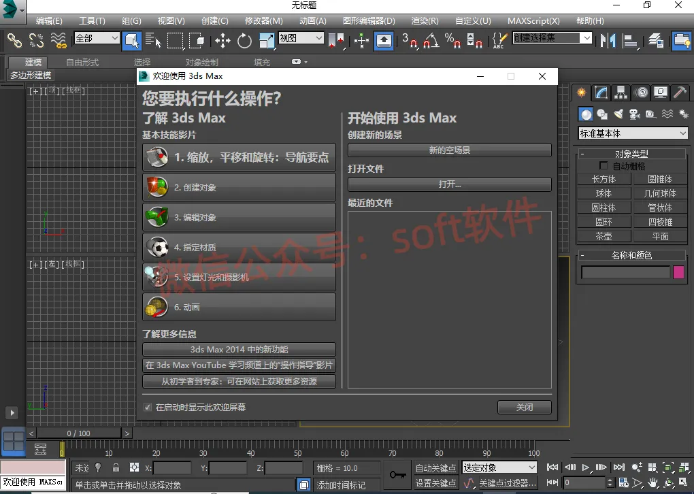
Task: Collapse the 对象类型 rollout
Action: pyautogui.click(x=631, y=154)
